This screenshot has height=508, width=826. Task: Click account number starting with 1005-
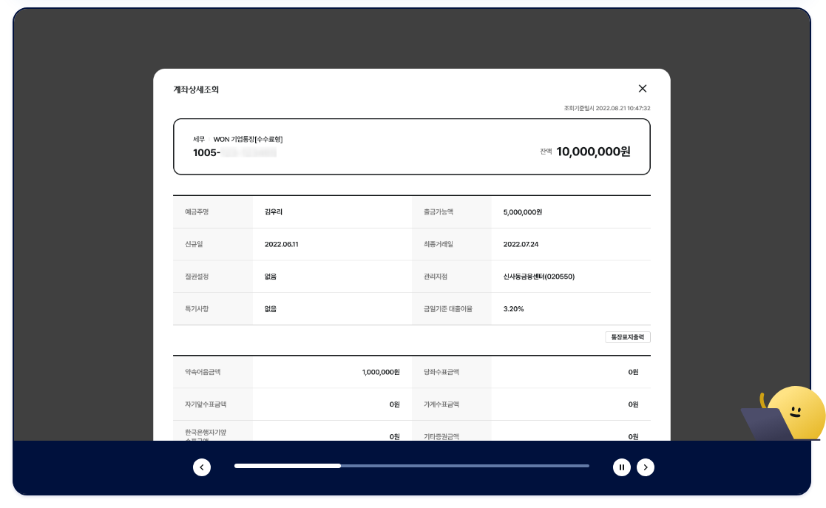234,153
